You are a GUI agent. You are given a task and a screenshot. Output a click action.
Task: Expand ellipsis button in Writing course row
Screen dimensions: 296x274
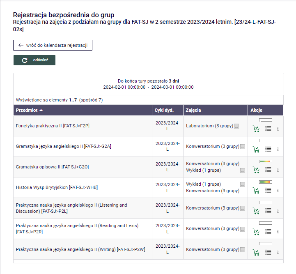coord(243,250)
